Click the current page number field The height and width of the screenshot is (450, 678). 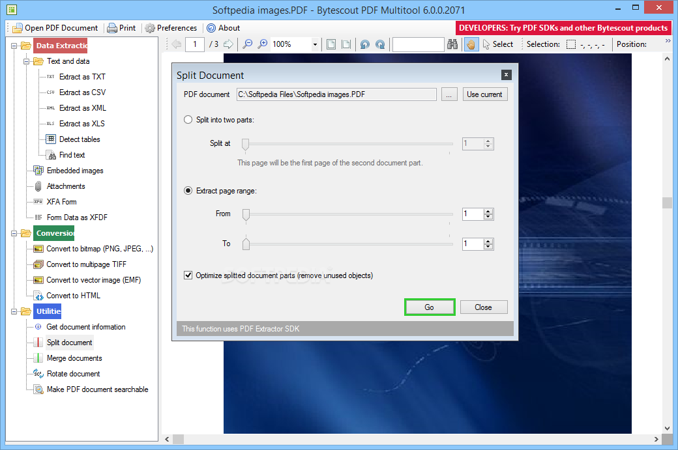pyautogui.click(x=194, y=44)
